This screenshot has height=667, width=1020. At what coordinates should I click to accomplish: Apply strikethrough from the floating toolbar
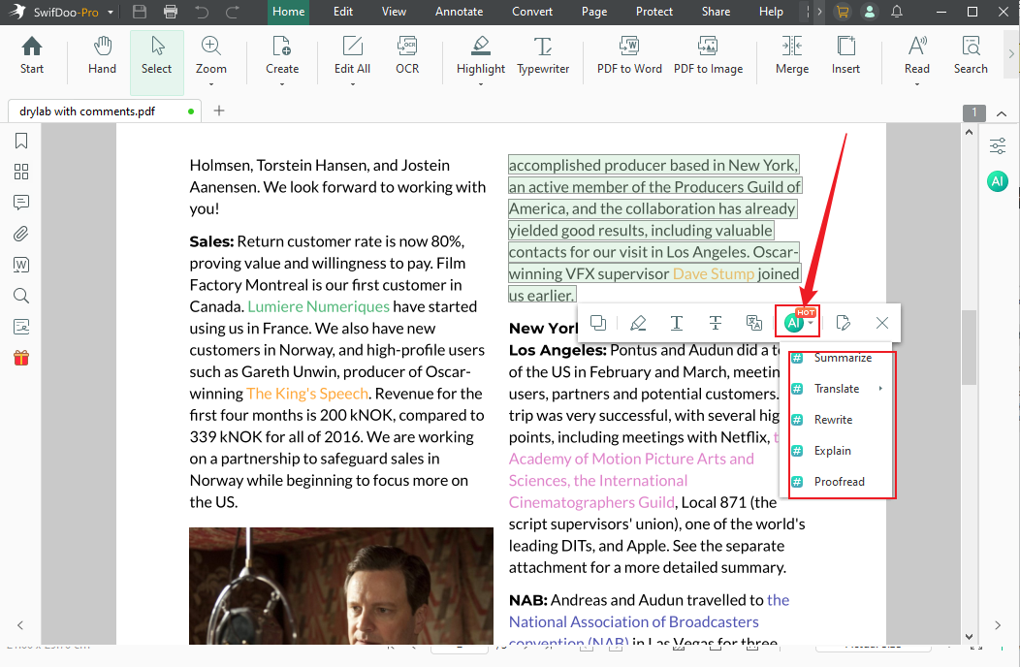click(715, 321)
